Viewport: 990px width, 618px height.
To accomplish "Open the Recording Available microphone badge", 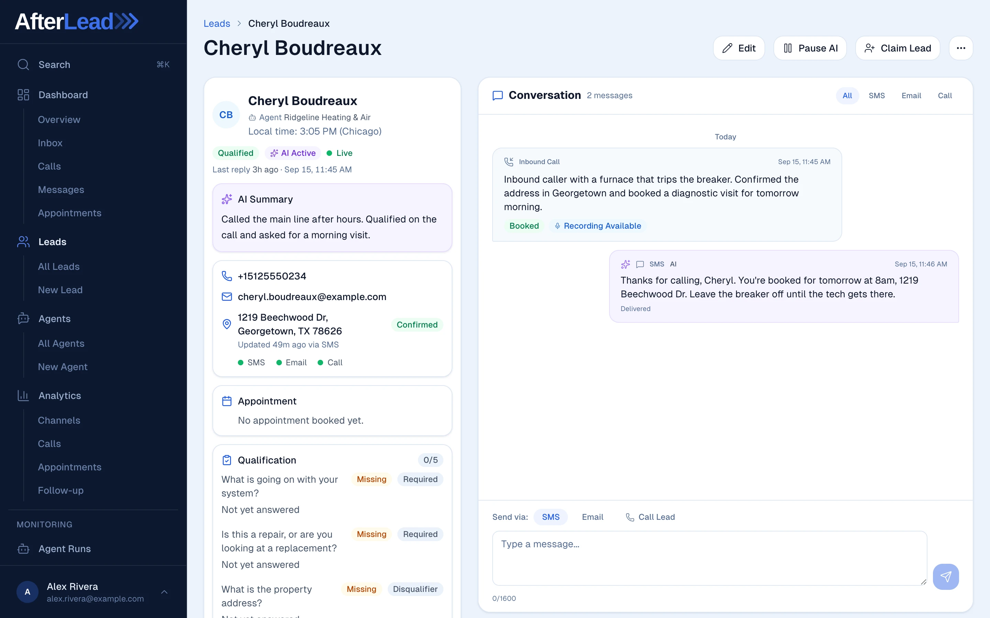I will 598,226.
